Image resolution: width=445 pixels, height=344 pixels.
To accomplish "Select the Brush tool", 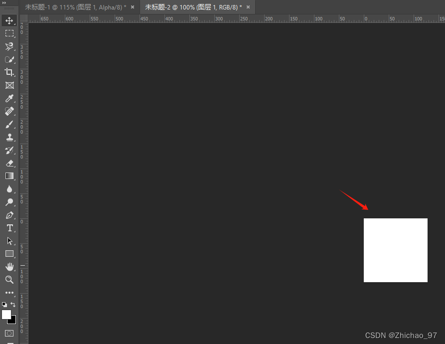I will coord(9,124).
